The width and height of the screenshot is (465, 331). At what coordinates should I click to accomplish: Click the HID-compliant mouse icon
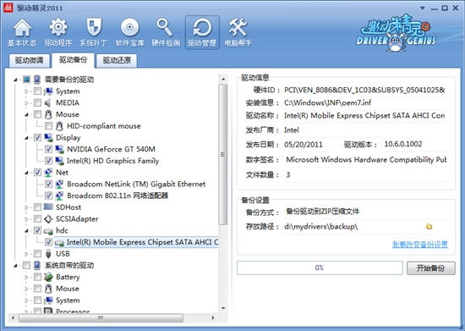59,126
